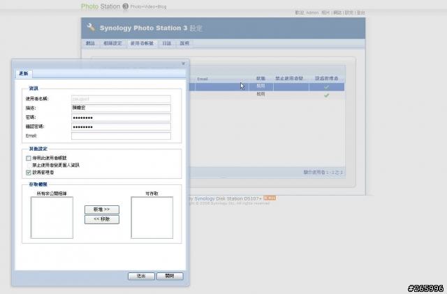Open the 日誌 tab
The height and width of the screenshot is (294, 447).
[x=167, y=43]
